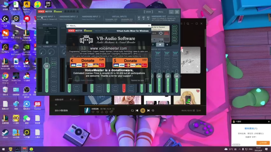Click the Comp audibility knob, input 1
This screenshot has width=271, height=152.
click(43, 52)
